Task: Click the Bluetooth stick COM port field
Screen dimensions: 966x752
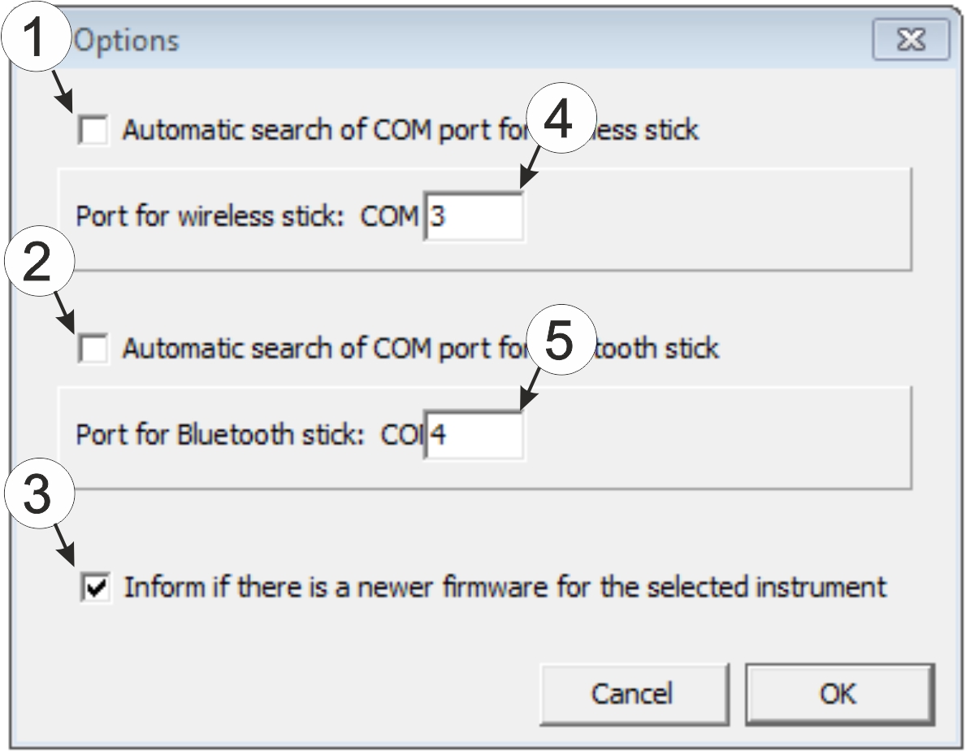Action: 474,435
